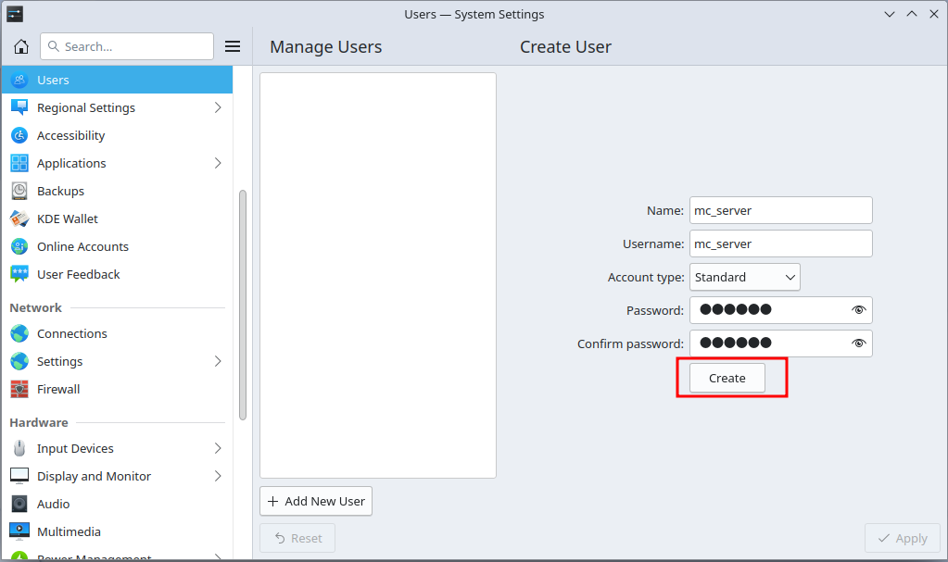Image resolution: width=948 pixels, height=562 pixels.
Task: Click the sidebar vertical scrollbar
Action: [243, 306]
